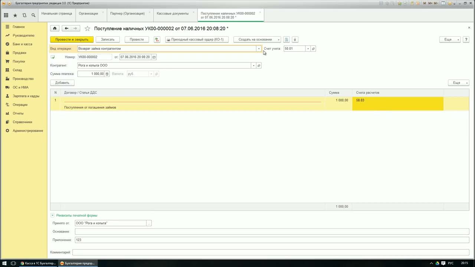Open the Покупки section
Viewport: 475px width, 267px height.
[x=19, y=62]
